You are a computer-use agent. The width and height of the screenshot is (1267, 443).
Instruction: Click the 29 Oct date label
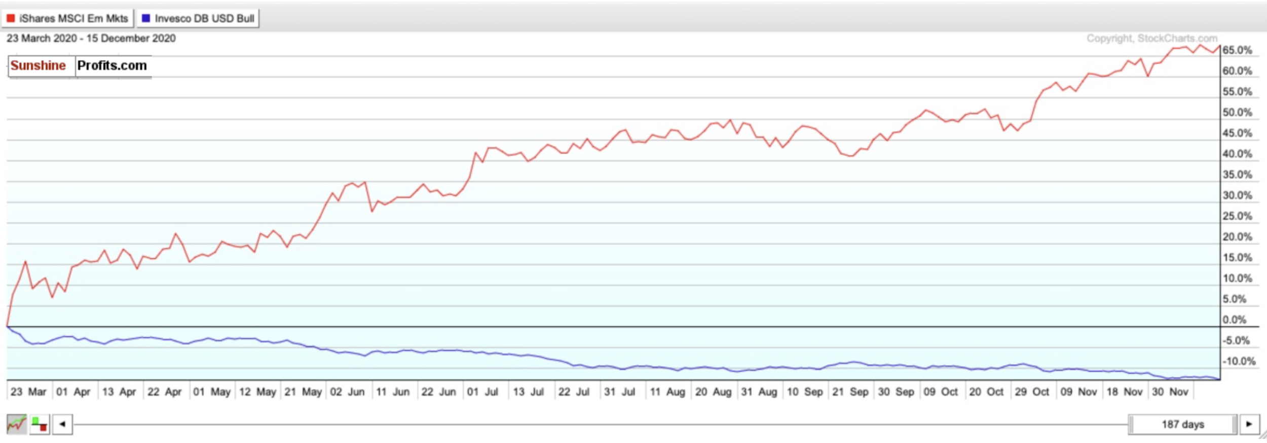[1031, 392]
